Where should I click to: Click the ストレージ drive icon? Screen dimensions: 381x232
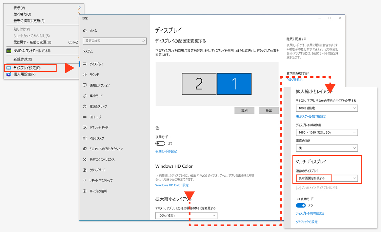85,117
